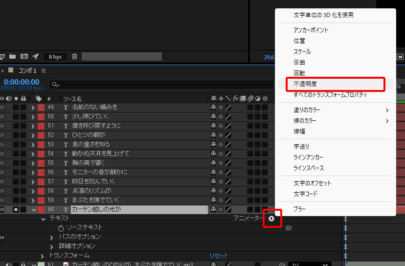Click the animator add arrow button
The width and height of the screenshot is (405, 266).
click(271, 219)
